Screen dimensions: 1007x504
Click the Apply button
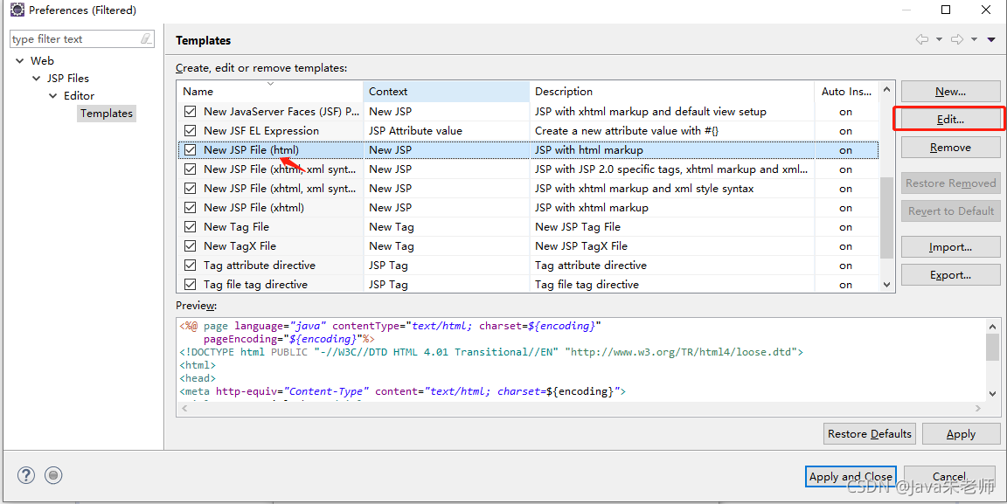pyautogui.click(x=961, y=434)
